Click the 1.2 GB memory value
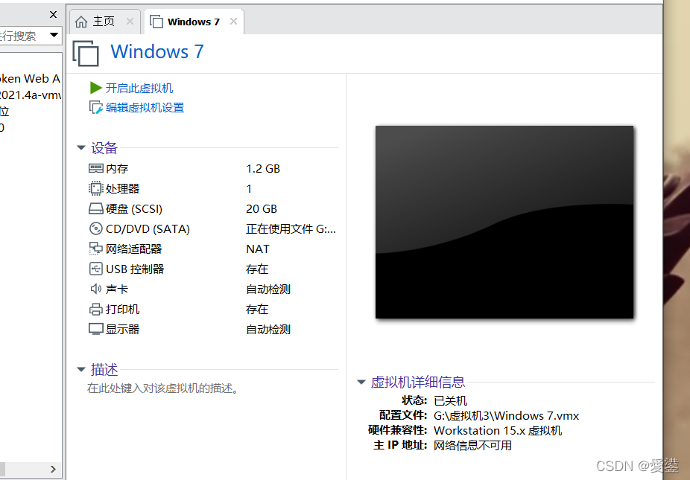690x480 pixels. pos(263,168)
